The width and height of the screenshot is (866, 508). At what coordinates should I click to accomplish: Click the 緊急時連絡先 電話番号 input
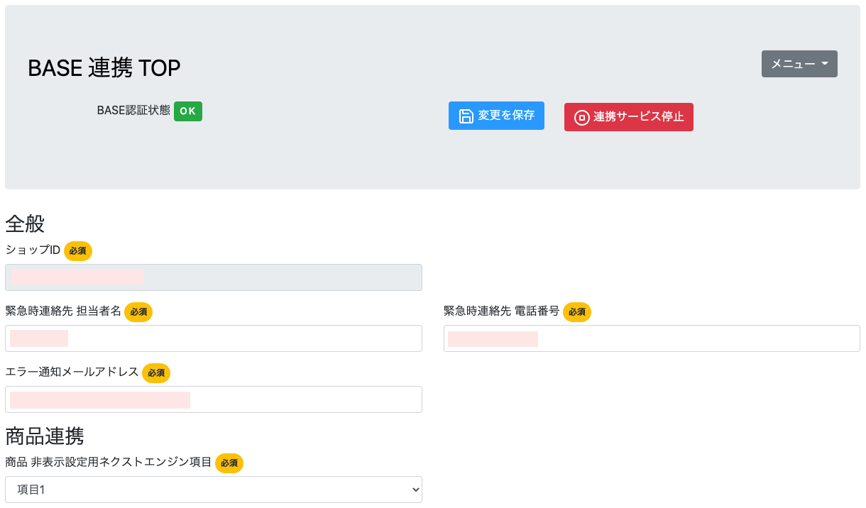(652, 338)
